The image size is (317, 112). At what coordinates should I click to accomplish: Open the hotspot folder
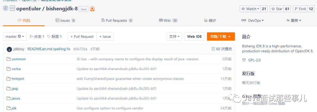click(x=18, y=79)
